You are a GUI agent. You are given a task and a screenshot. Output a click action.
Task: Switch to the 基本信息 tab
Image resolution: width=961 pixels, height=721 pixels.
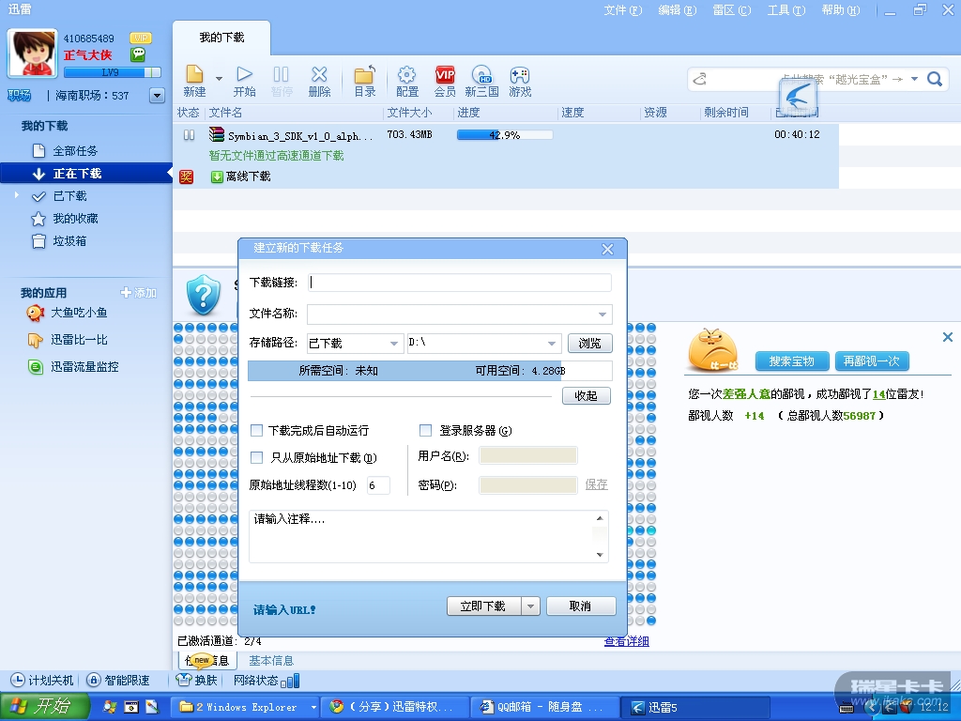tap(271, 661)
